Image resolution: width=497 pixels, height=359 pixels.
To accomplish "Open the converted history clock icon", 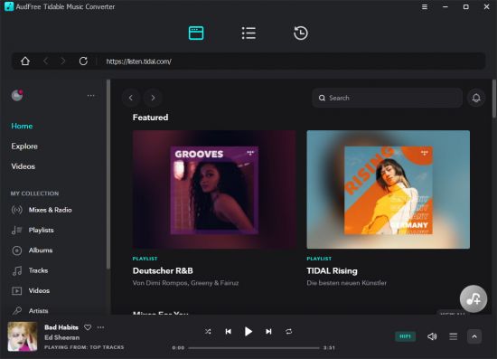I will point(301,33).
